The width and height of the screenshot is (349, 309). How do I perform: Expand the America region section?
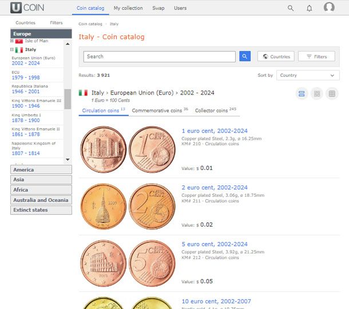(41, 169)
